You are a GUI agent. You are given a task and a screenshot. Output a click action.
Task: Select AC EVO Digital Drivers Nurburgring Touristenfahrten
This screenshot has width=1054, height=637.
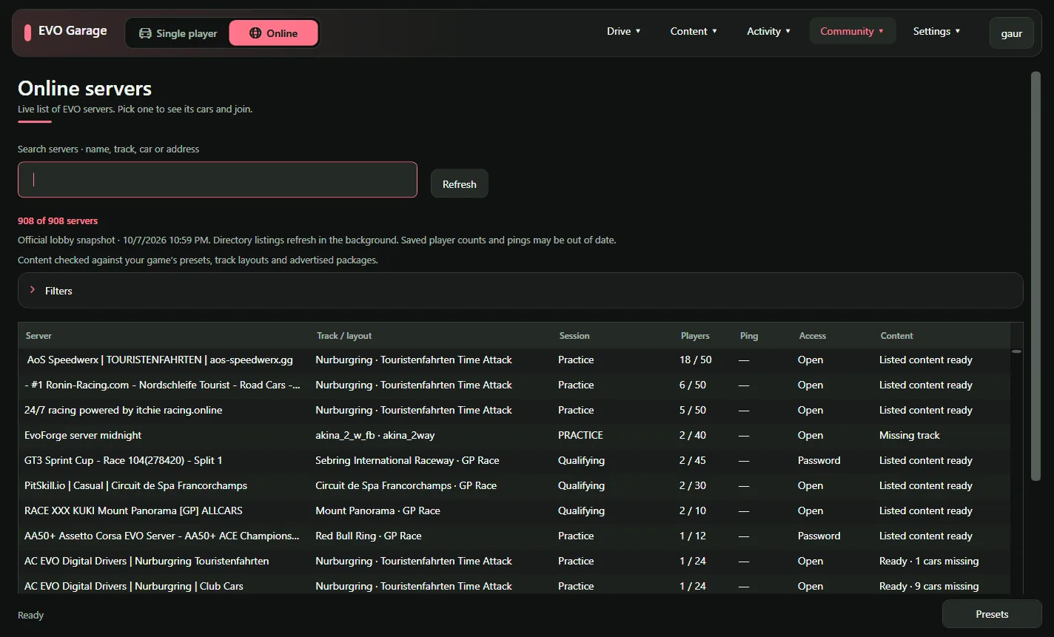[x=514, y=562]
